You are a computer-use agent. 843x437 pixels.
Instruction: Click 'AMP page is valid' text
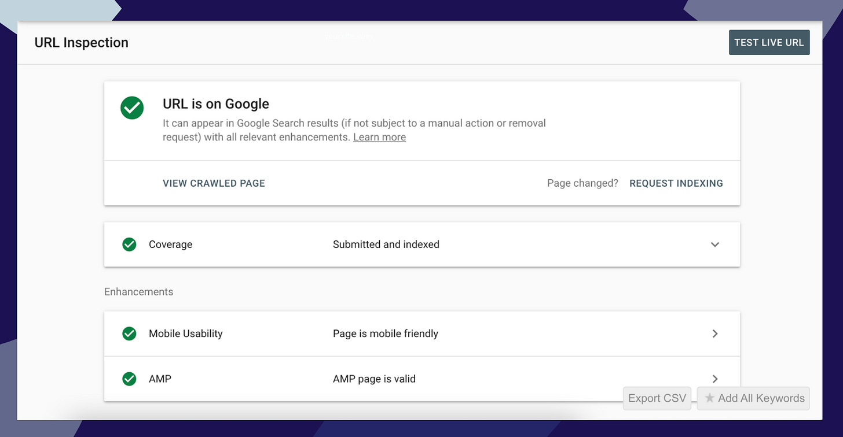coord(375,379)
